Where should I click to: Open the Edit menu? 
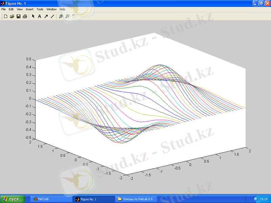pyautogui.click(x=11, y=9)
